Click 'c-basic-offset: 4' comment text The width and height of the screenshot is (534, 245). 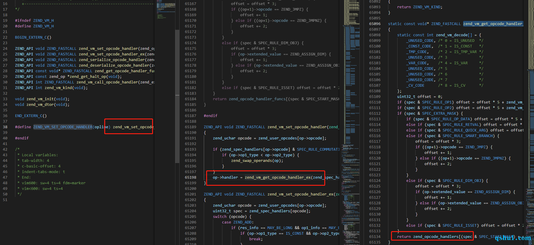coord(41,166)
